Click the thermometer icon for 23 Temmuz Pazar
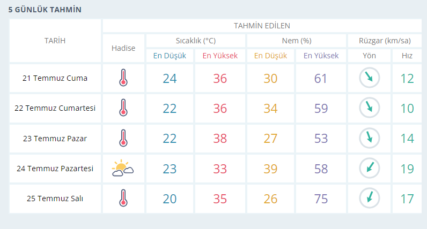Viewport: 427px width, 229px height. tap(123, 138)
